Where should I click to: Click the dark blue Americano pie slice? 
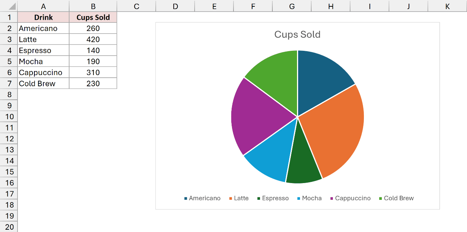(321, 78)
